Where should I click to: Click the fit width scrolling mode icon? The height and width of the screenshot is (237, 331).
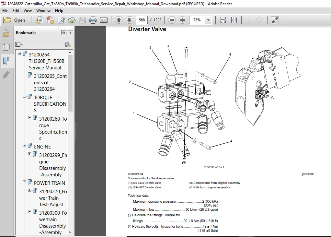click(x=223, y=20)
